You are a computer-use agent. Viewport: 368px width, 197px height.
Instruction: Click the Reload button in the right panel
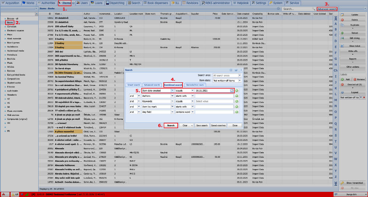353,33
